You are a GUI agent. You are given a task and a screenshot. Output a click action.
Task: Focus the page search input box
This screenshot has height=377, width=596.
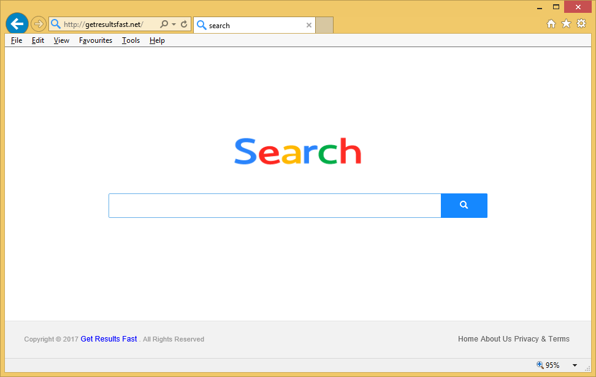click(275, 206)
